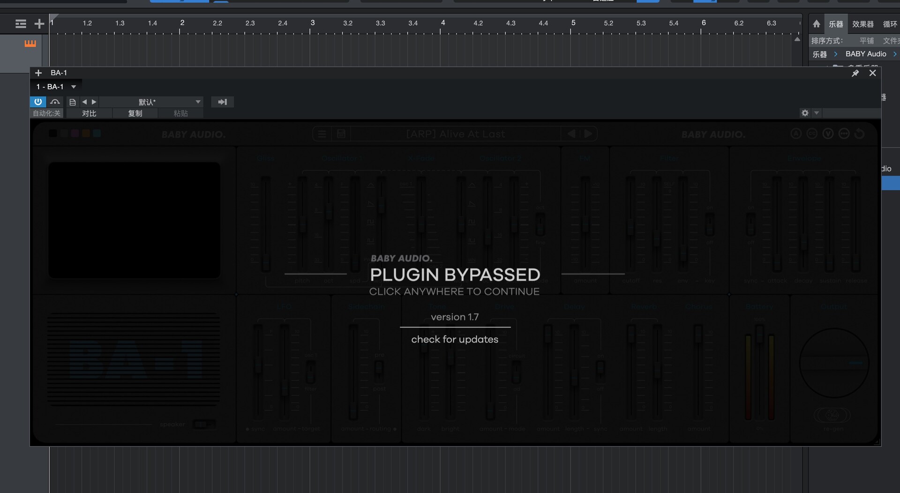900x493 pixels.
Task: Click the MIDI input arrow button
Action: [x=222, y=102]
